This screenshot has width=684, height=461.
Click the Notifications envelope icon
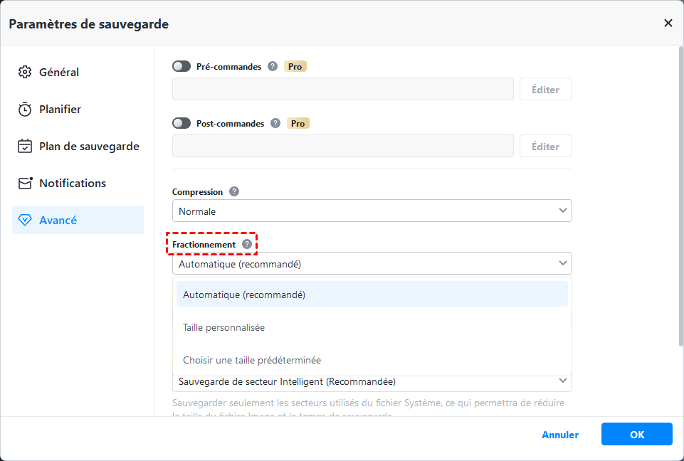(26, 183)
